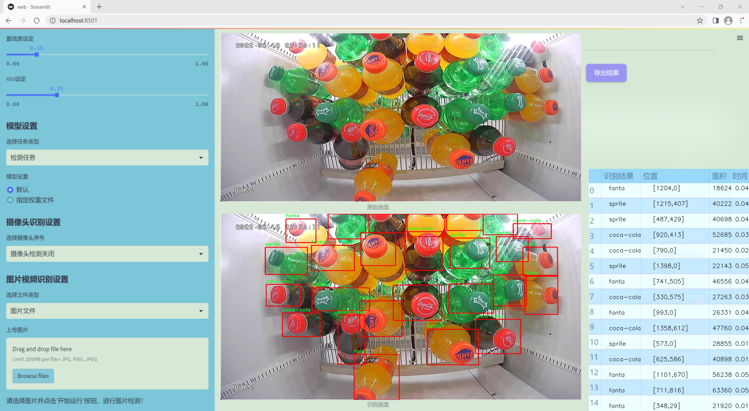
Task: Click row index 13 in results table
Action: click(594, 388)
